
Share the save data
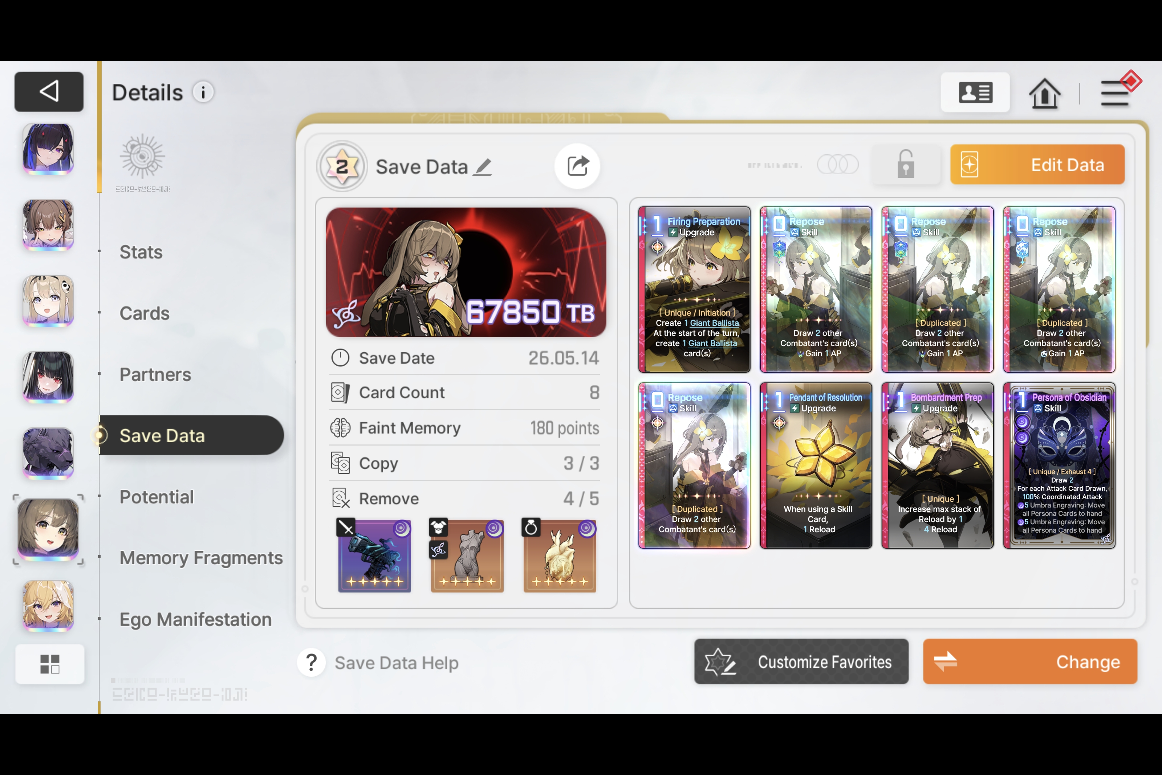(x=577, y=166)
